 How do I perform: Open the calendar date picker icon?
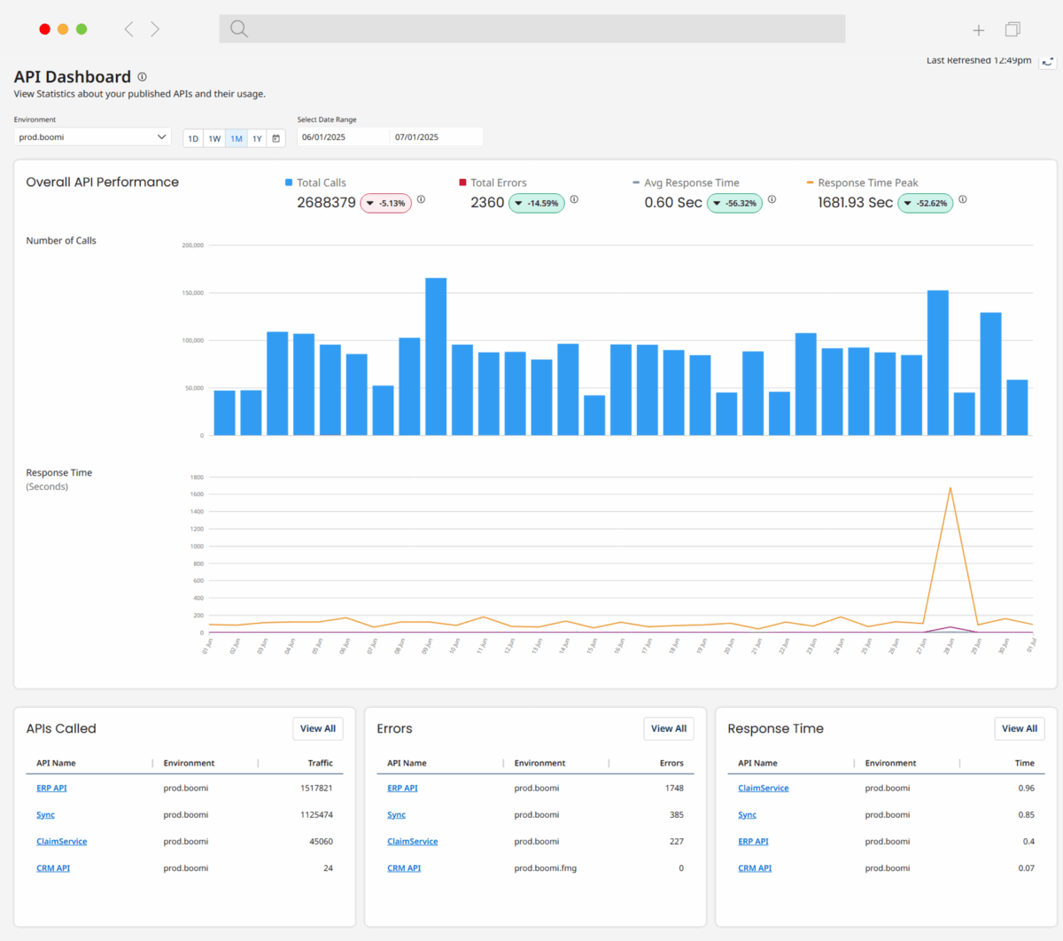pyautogui.click(x=276, y=138)
